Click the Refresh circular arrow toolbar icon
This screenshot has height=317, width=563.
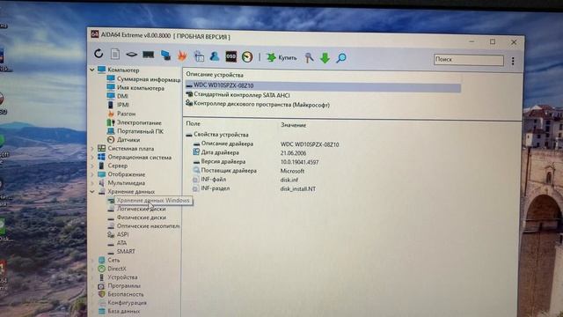99,54
